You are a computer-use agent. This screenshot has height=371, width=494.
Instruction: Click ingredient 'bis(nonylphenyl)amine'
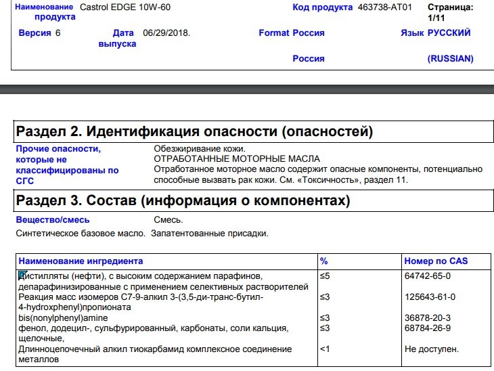click(x=63, y=318)
